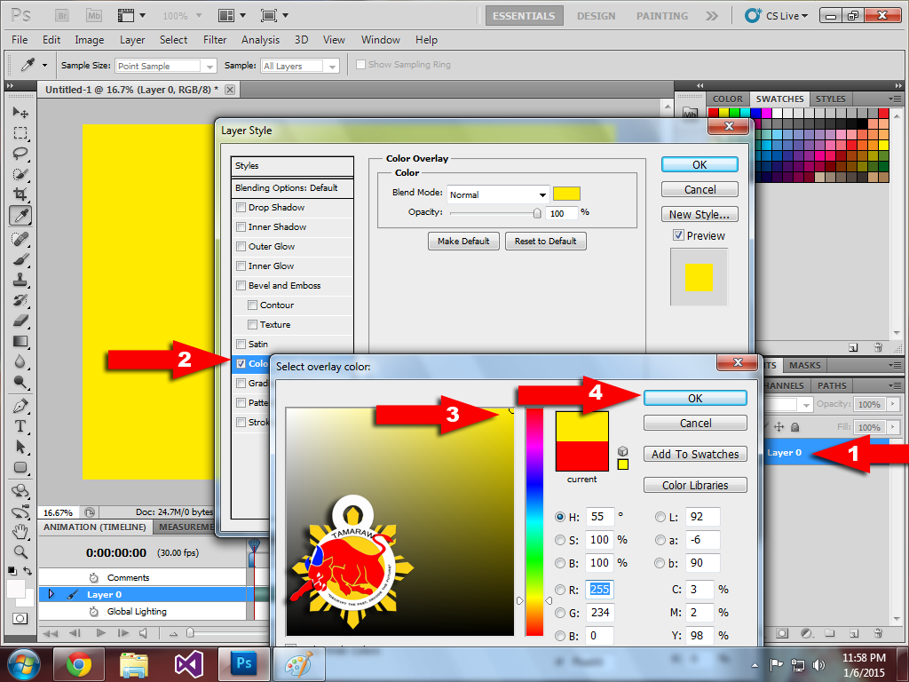Click the R value input field
Screen dimensions: 909x682
point(601,590)
